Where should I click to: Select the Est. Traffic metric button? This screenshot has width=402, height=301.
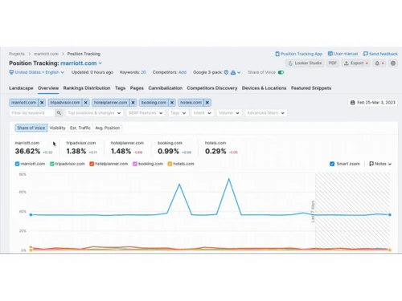(80, 128)
